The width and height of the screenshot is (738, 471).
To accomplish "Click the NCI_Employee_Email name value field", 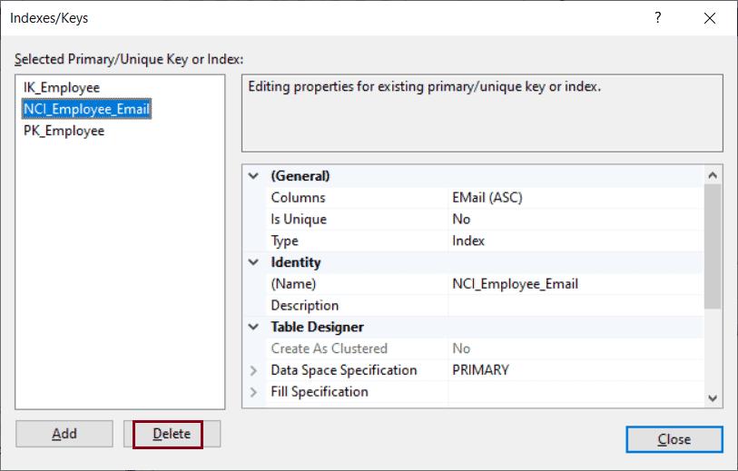I will pos(576,284).
